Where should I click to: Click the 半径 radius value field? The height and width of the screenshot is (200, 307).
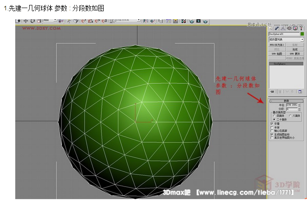292,105
